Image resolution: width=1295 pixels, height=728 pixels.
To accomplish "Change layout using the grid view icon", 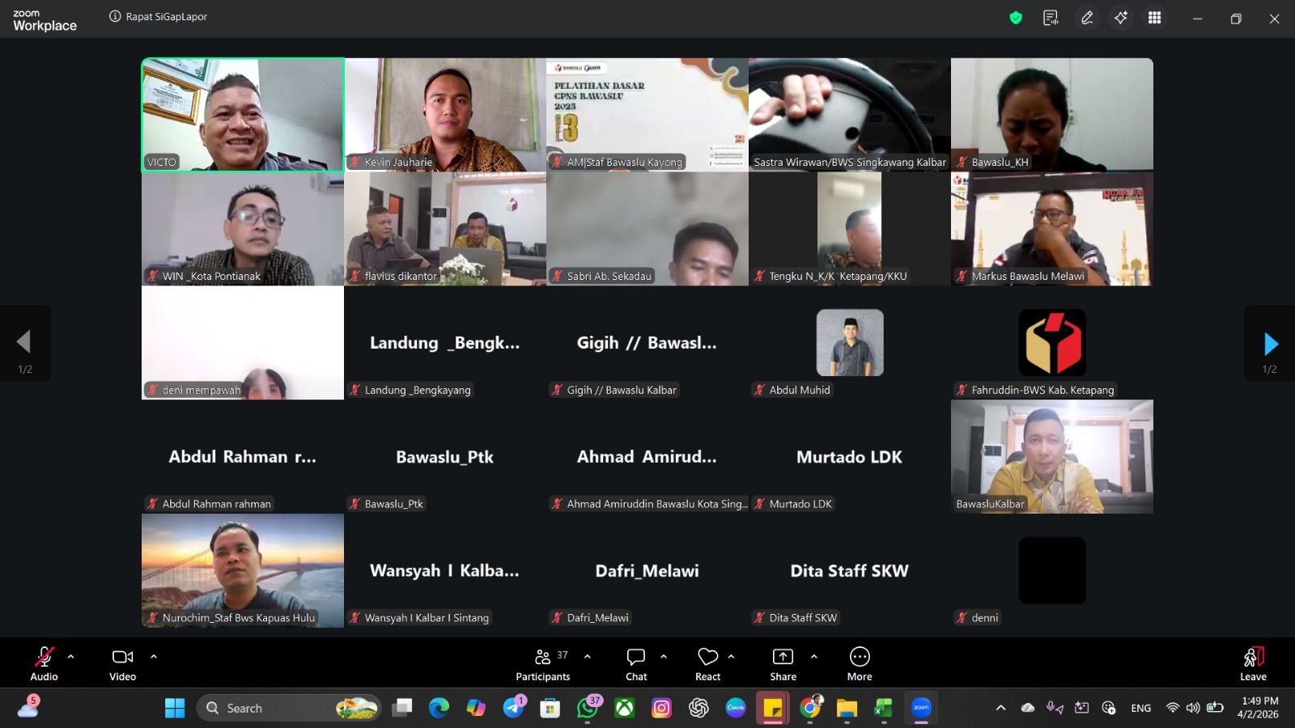I will click(x=1155, y=18).
